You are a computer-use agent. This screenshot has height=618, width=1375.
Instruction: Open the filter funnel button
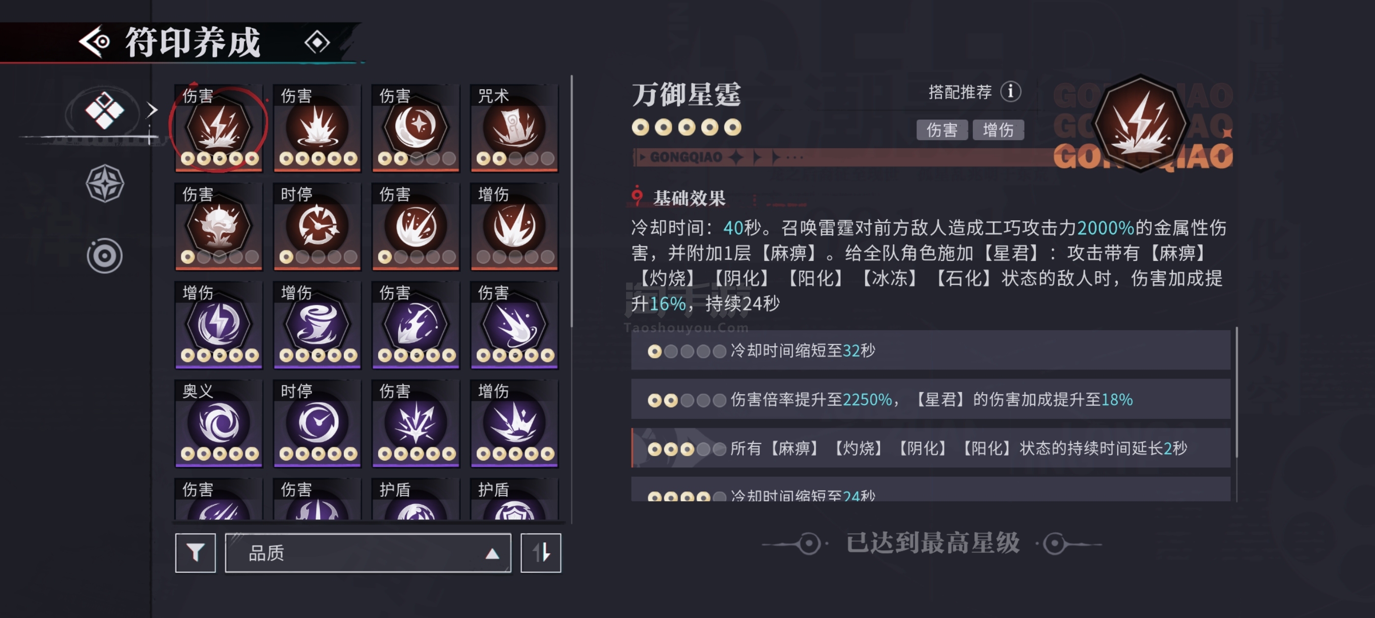click(x=195, y=553)
